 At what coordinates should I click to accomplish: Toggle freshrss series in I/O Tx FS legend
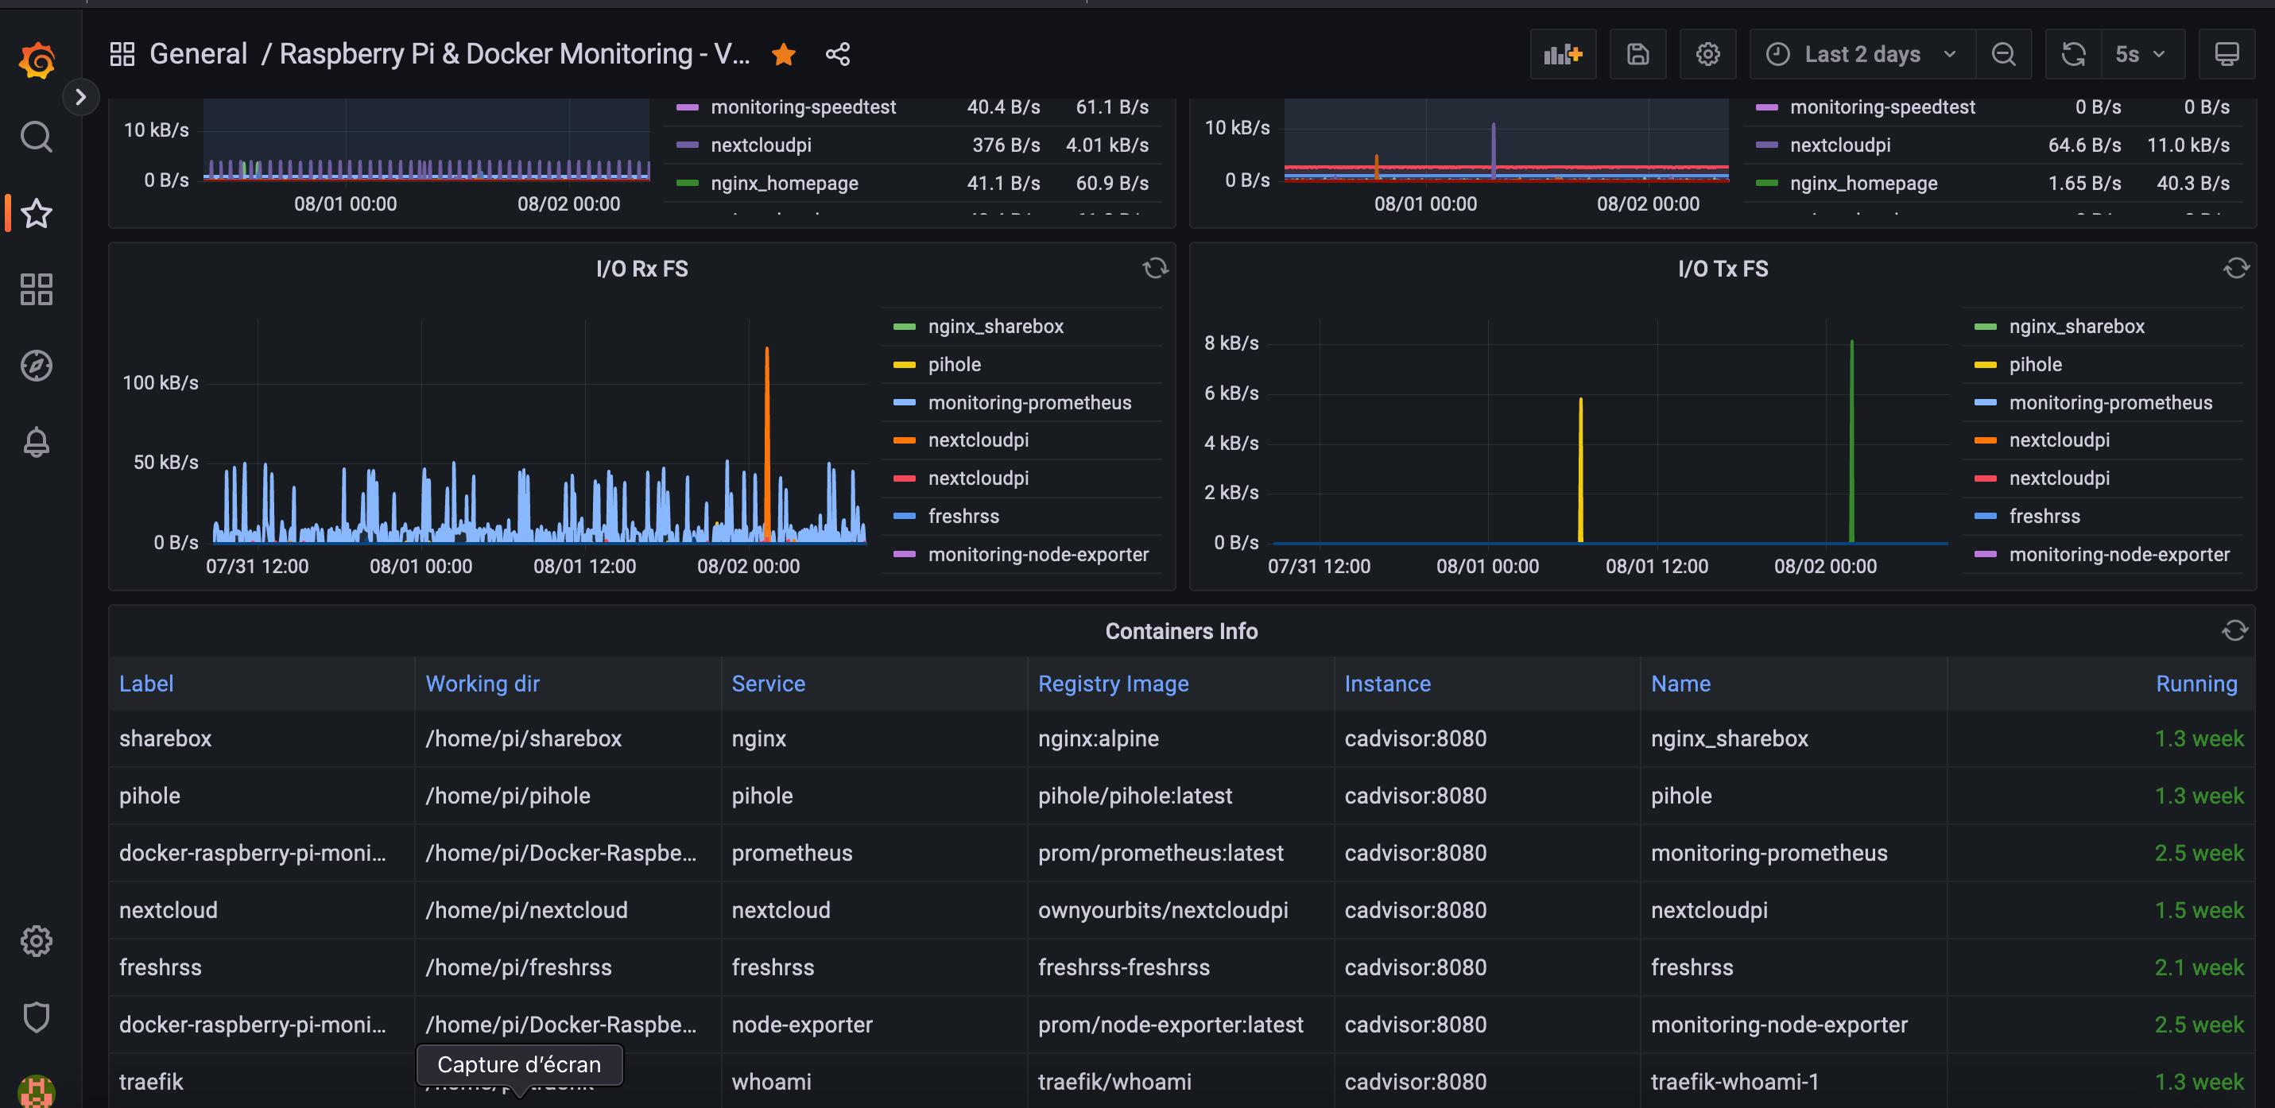(2044, 517)
